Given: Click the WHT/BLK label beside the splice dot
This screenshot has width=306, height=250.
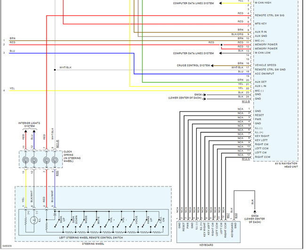Looking at the screenshot, I should (65, 67).
